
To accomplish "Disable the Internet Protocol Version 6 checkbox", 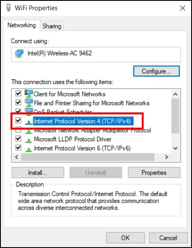I will [x=18, y=148].
